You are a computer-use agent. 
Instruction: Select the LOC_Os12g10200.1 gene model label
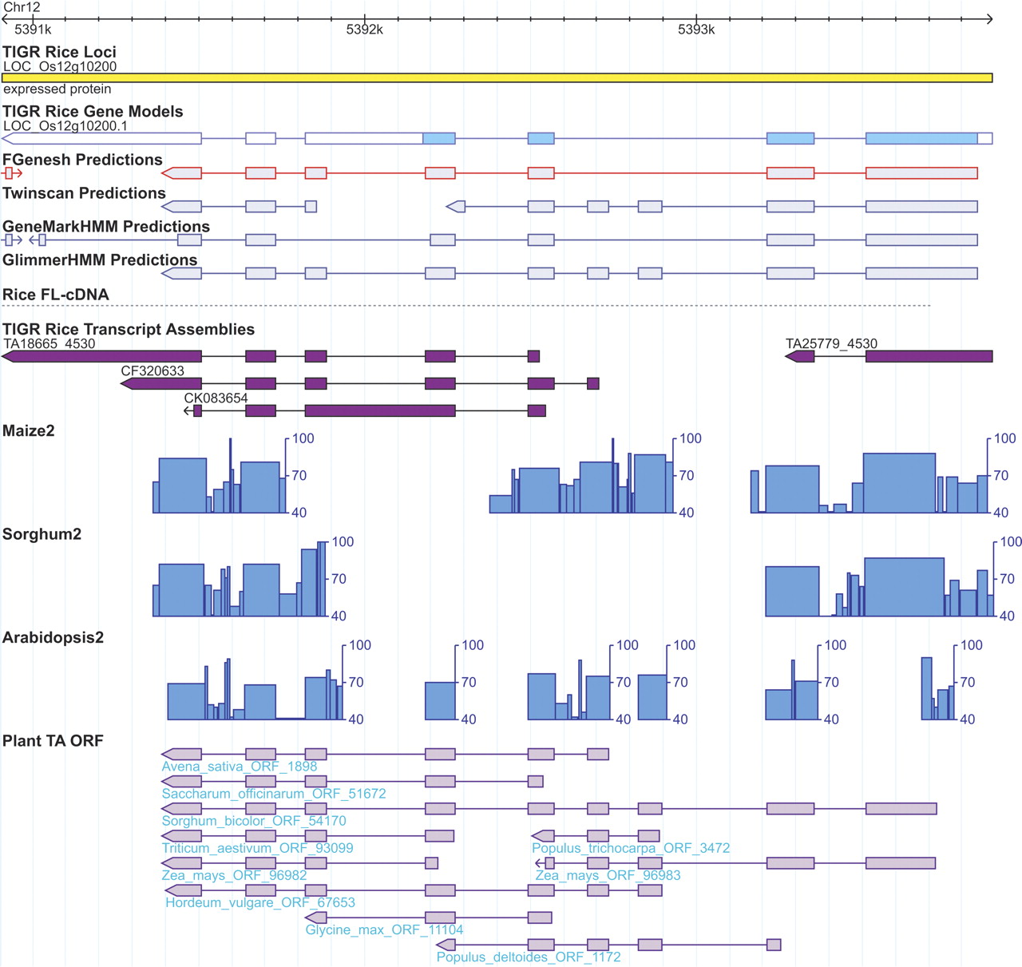65,125
